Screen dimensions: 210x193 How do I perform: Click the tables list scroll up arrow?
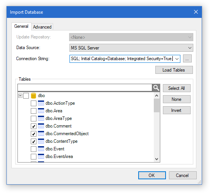click(x=156, y=96)
